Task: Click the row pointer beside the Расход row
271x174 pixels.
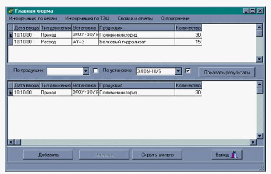Action: point(11,42)
